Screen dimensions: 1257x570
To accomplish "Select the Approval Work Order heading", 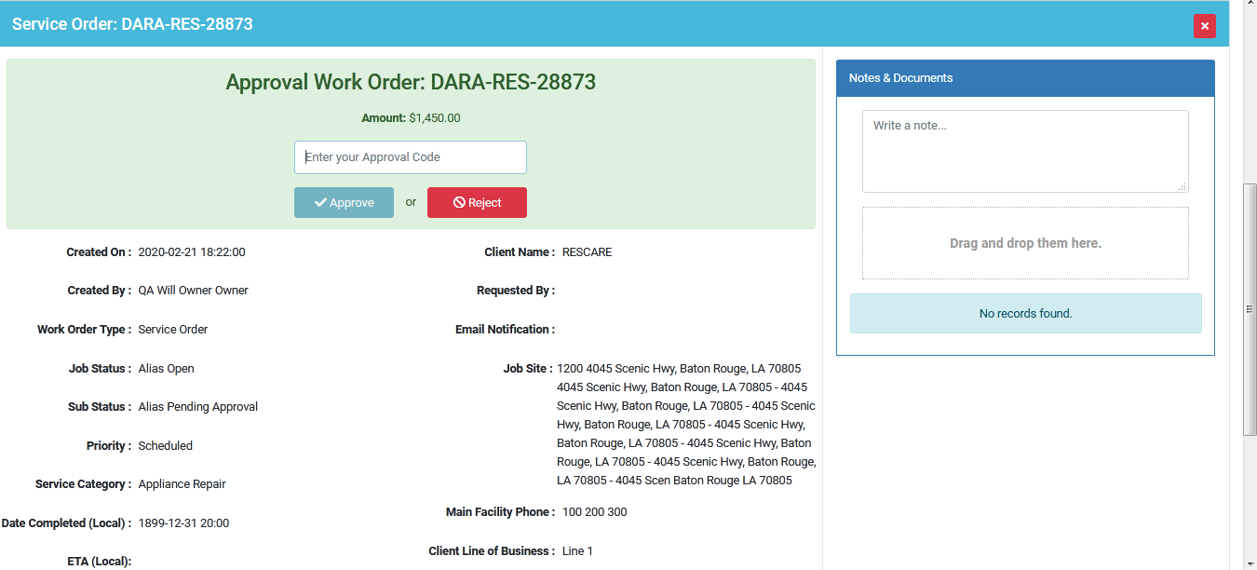I will (x=411, y=82).
